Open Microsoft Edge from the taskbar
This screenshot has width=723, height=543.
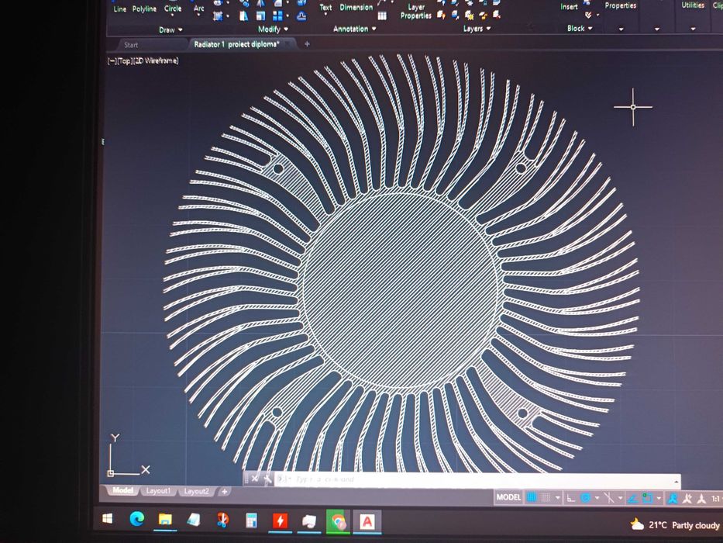(136, 519)
